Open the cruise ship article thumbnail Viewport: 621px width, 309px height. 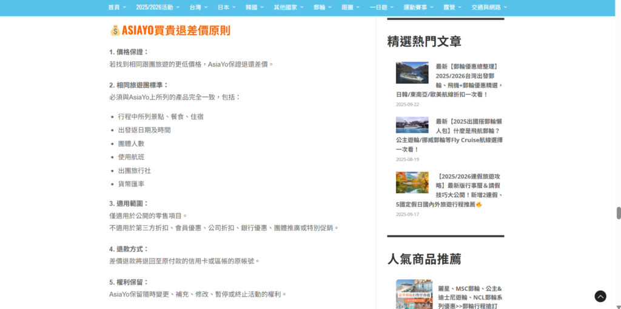click(412, 73)
